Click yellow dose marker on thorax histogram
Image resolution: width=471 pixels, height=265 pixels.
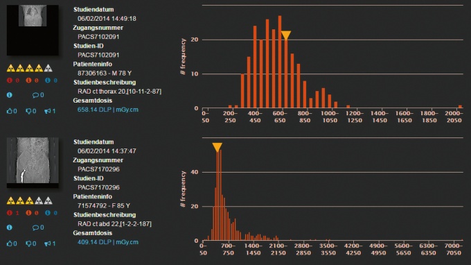pos(286,35)
